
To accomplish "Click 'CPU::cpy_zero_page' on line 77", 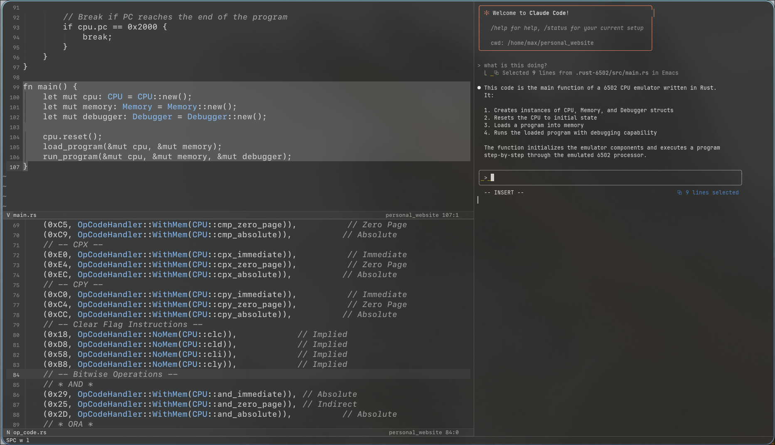I will click(x=237, y=304).
